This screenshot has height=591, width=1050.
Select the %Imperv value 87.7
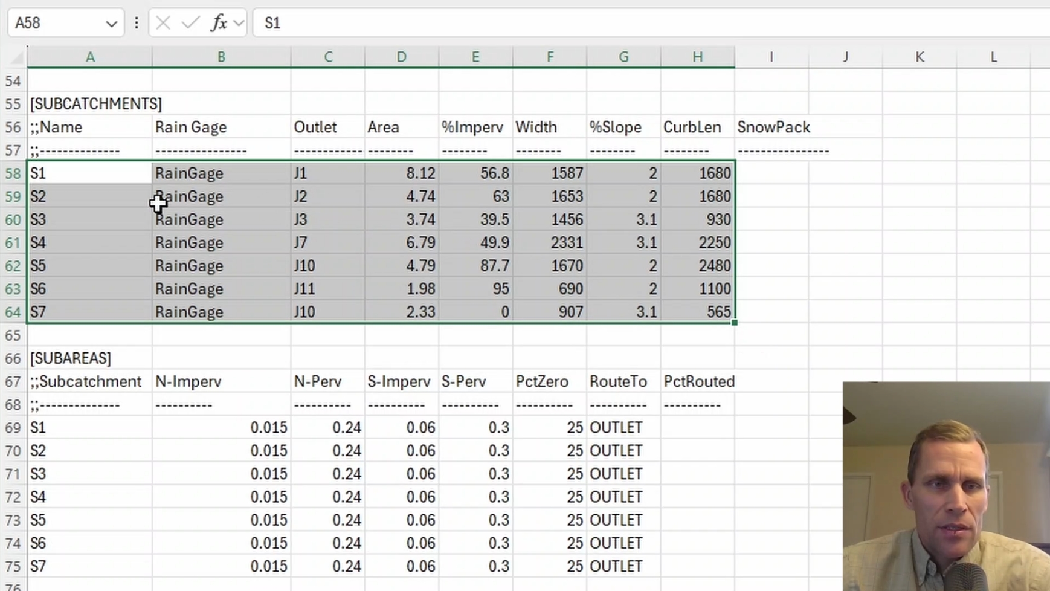475,266
